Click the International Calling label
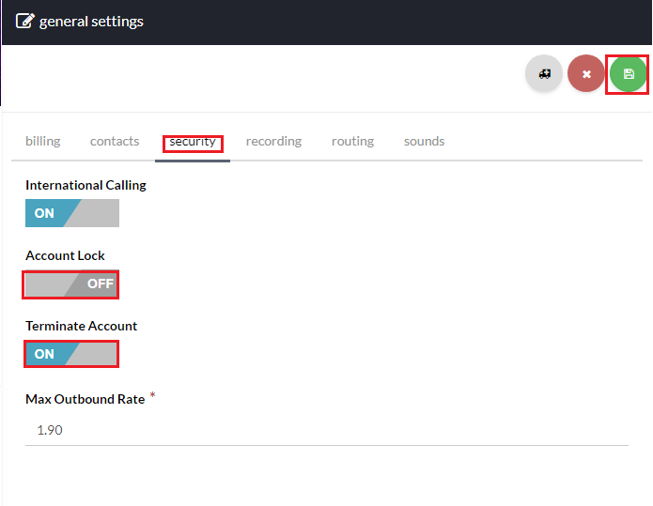The width and height of the screenshot is (653, 506). [x=86, y=185]
